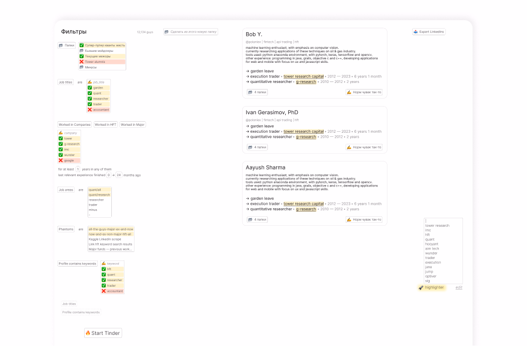Image resolution: width=527 pixels, height=346 pixels.
Task: Click the months-ago start value 0 field
Action: (x=108, y=175)
